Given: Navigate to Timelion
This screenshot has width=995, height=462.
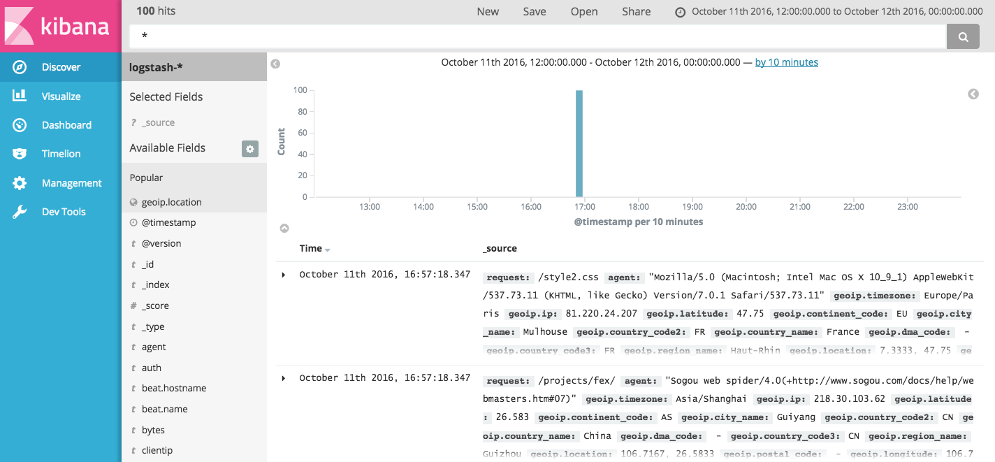Looking at the screenshot, I should tap(61, 153).
